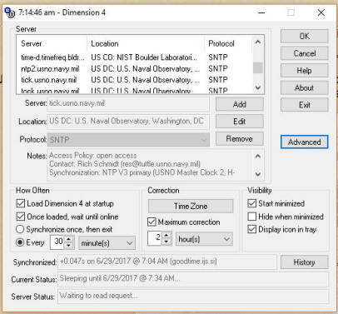Image resolution: width=338 pixels, height=314 pixels.
Task: Open the Time Zone settings
Action: [191, 206]
